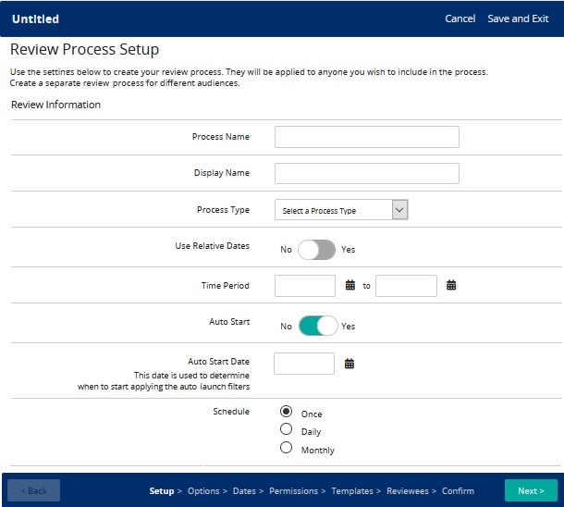Click the Review Process Setup heading
Viewport: 564px width, 507px height.
pyautogui.click(x=84, y=49)
